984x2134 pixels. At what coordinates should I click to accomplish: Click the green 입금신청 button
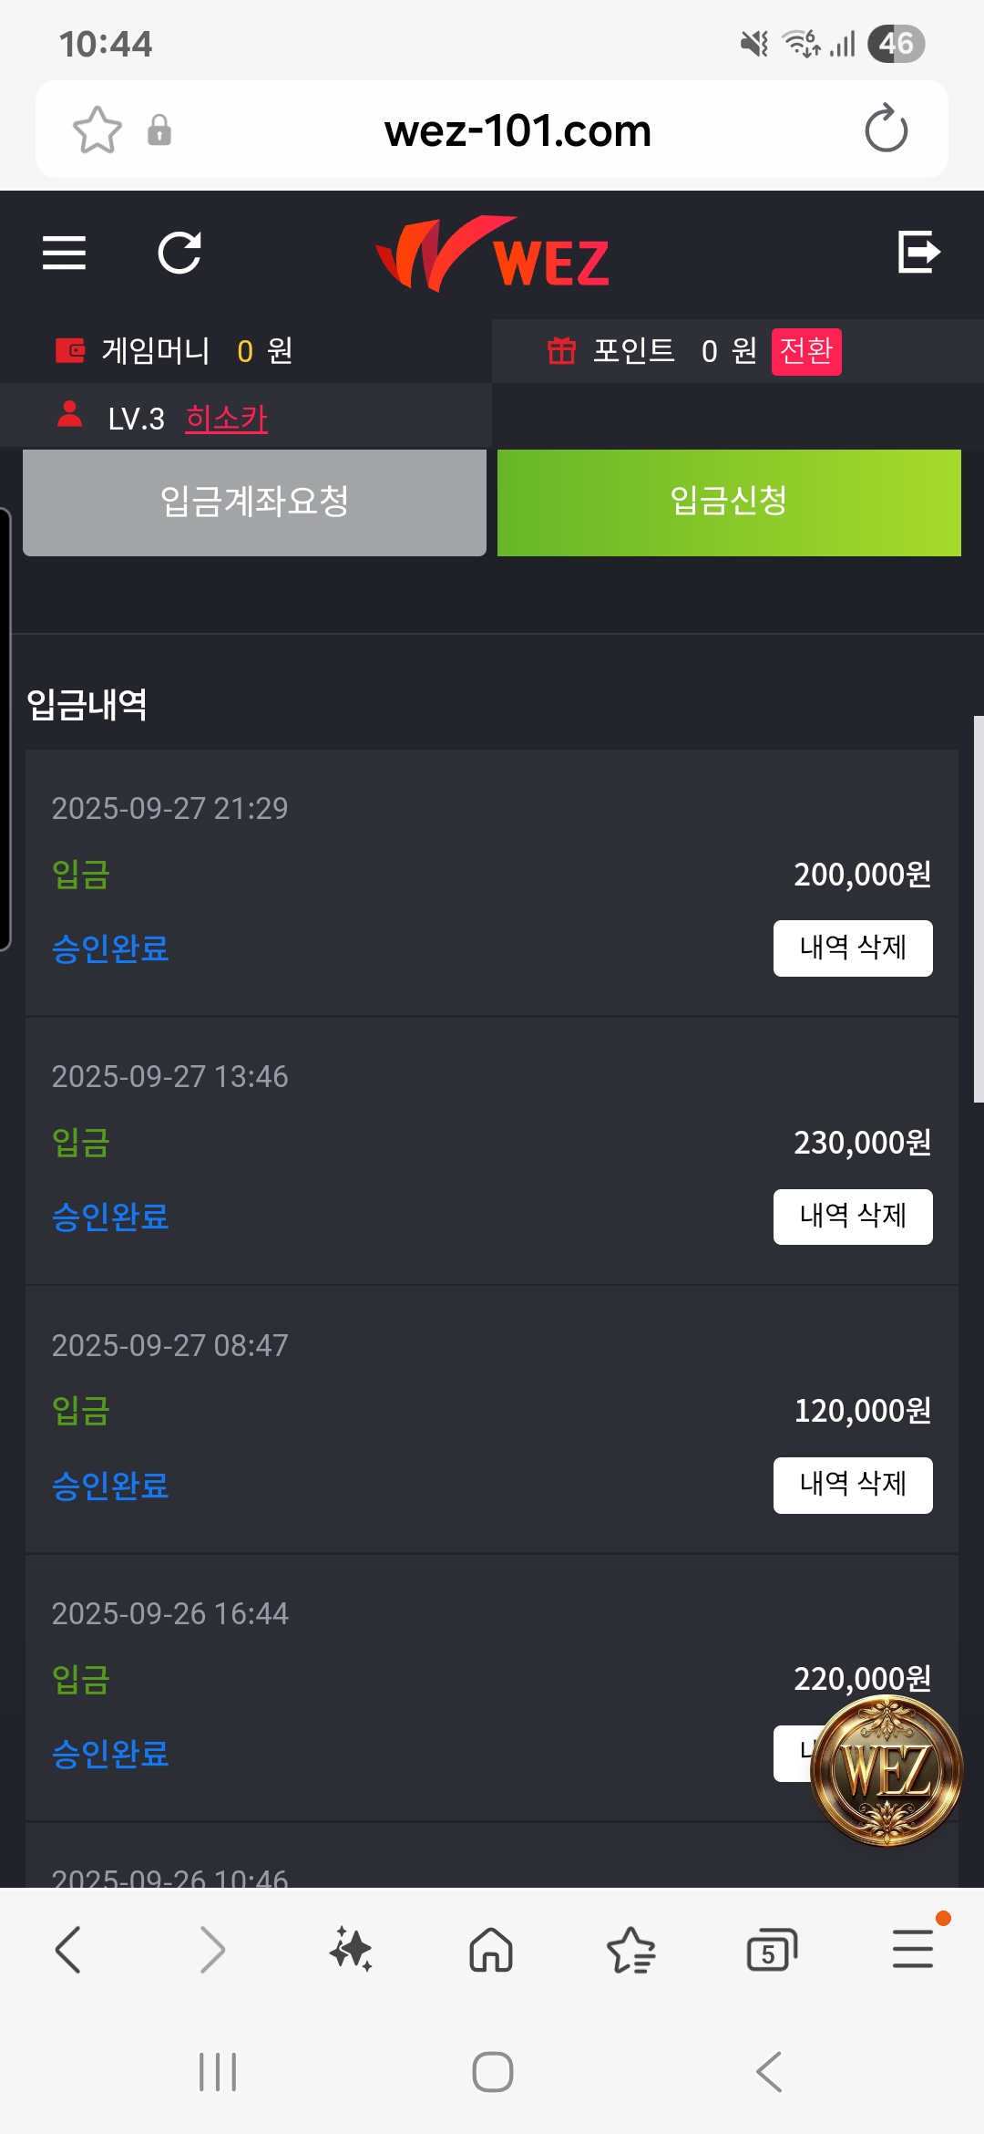point(729,502)
